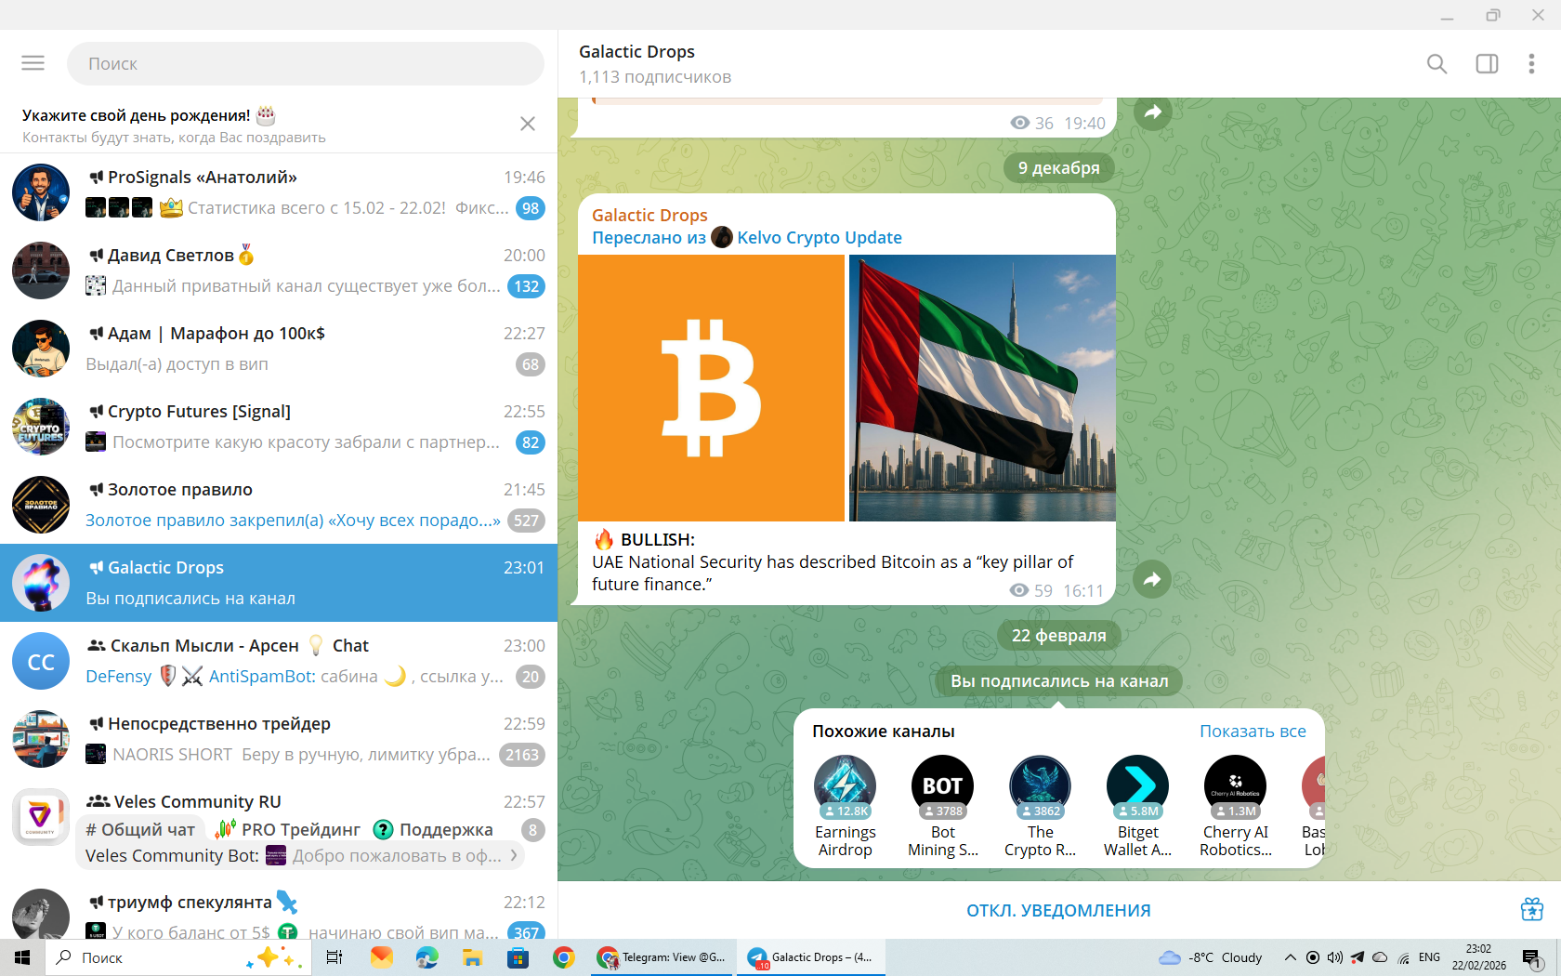Launch Google Chrome from the taskbar
This screenshot has height=976, width=1561.
click(563, 957)
